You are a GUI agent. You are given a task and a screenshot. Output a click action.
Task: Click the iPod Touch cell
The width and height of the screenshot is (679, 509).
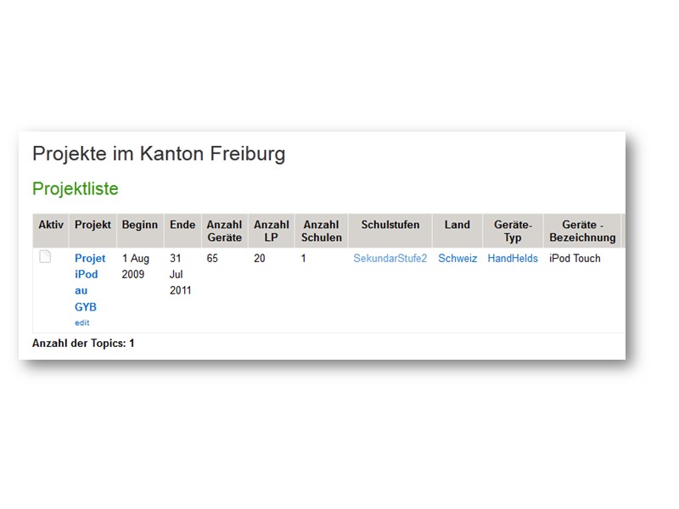tap(575, 259)
